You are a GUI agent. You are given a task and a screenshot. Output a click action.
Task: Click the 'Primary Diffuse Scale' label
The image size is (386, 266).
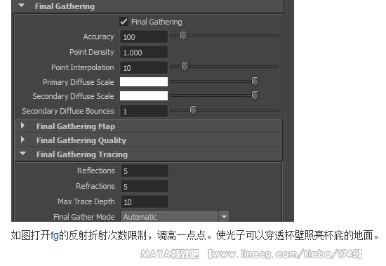click(x=79, y=82)
